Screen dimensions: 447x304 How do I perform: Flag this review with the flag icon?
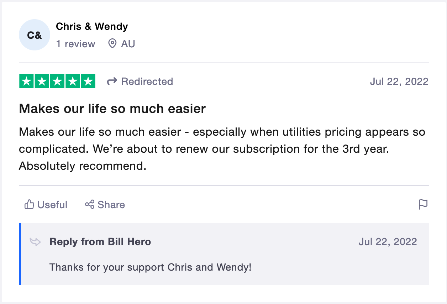point(423,205)
